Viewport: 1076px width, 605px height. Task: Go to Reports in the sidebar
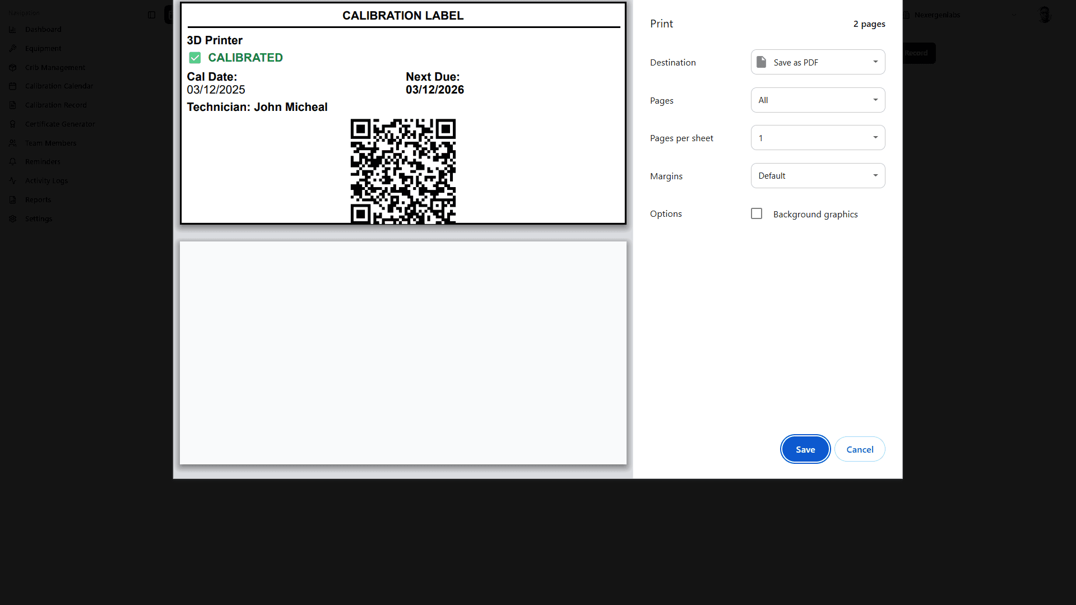pyautogui.click(x=38, y=200)
